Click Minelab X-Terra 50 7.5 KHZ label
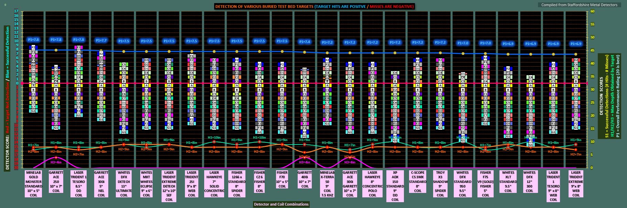The height and width of the screenshot is (208, 627). coord(327,184)
